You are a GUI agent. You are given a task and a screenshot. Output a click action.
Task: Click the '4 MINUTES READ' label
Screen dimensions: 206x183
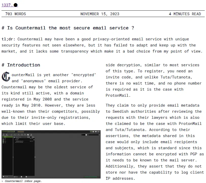tap(185, 14)
